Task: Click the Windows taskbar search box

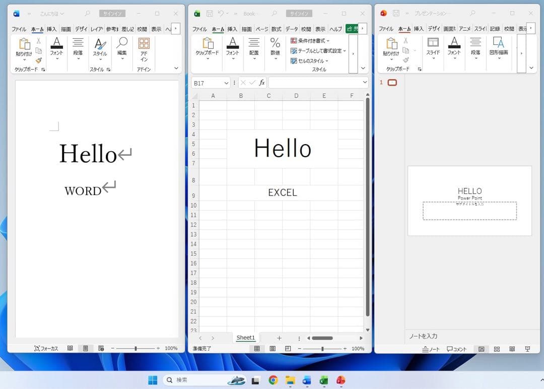Action: click(x=205, y=380)
